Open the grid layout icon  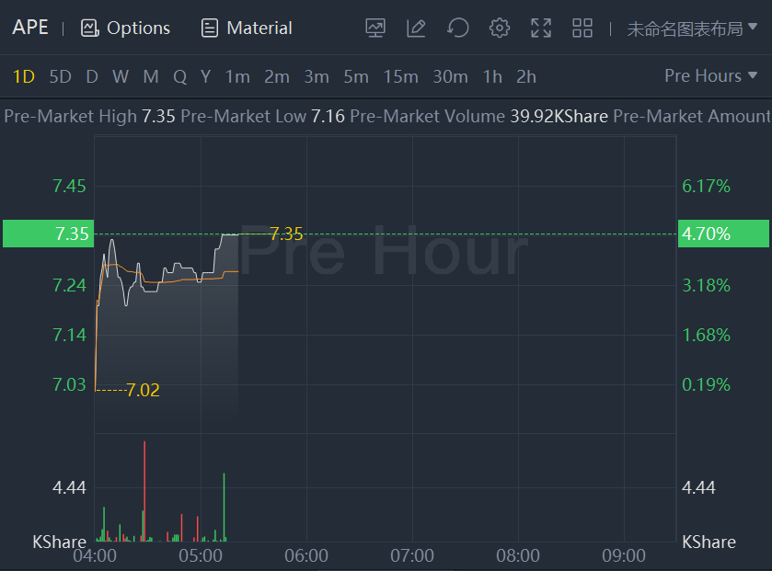pos(582,28)
